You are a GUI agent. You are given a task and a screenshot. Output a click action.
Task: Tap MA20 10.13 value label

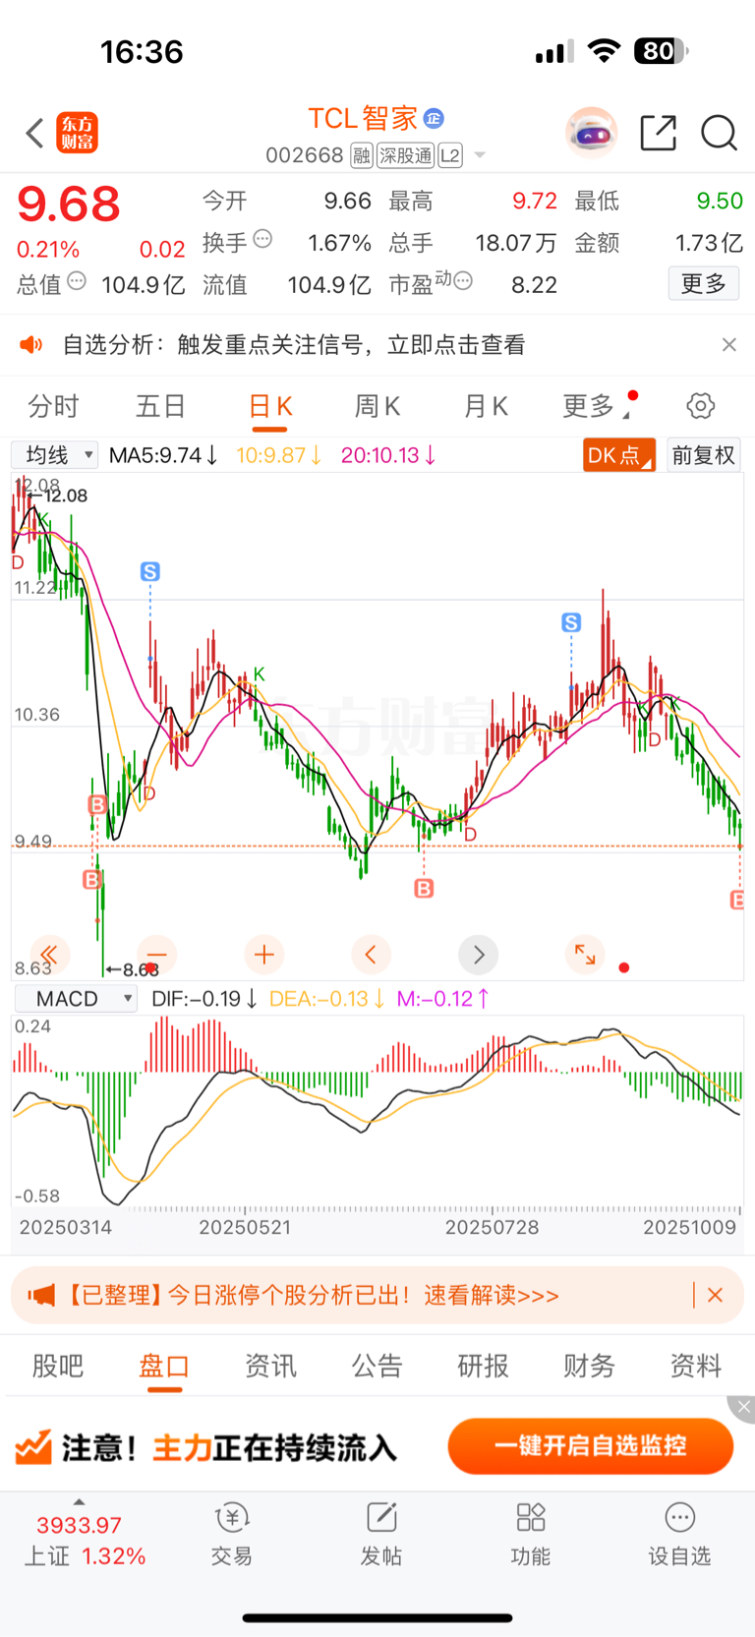[388, 455]
